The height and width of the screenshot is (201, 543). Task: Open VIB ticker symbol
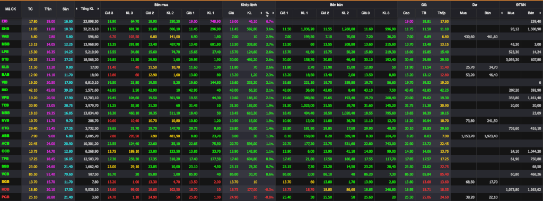[4, 82]
